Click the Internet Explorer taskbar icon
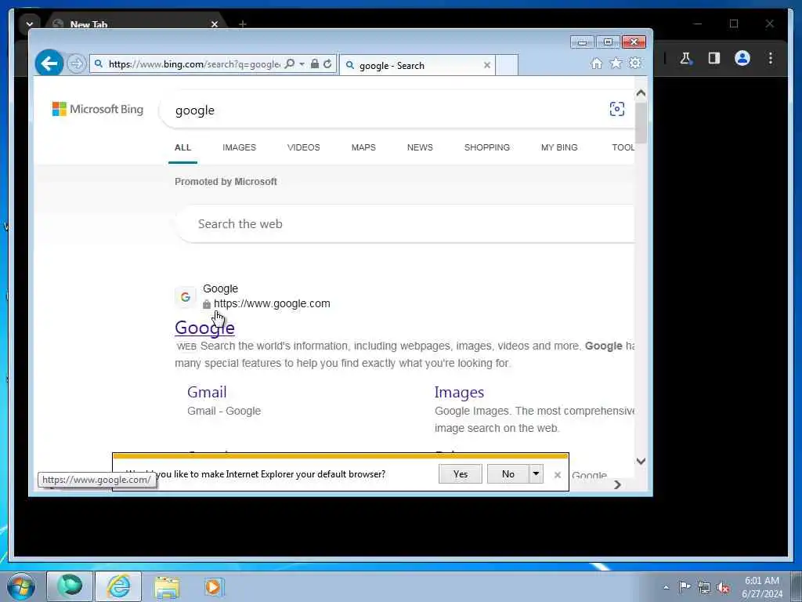This screenshot has height=602, width=802. 118,586
